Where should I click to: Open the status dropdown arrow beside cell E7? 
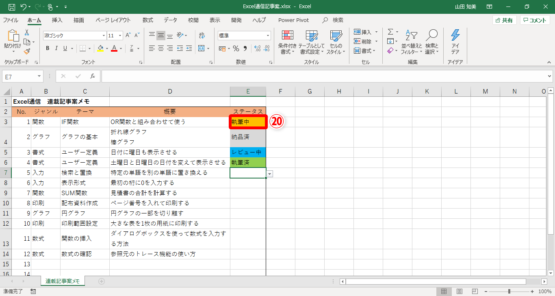270,174
